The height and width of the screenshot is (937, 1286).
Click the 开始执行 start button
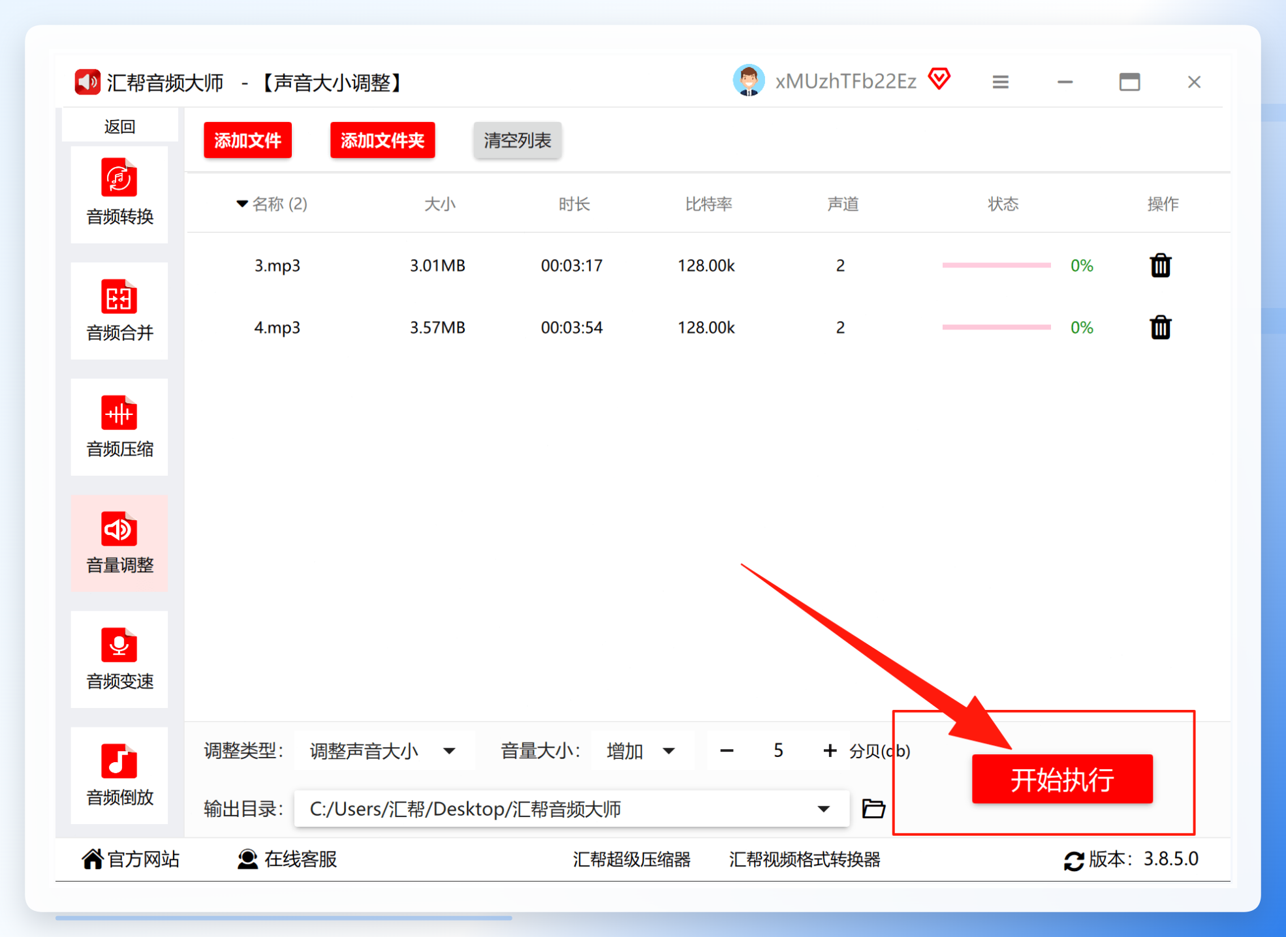tap(1062, 779)
